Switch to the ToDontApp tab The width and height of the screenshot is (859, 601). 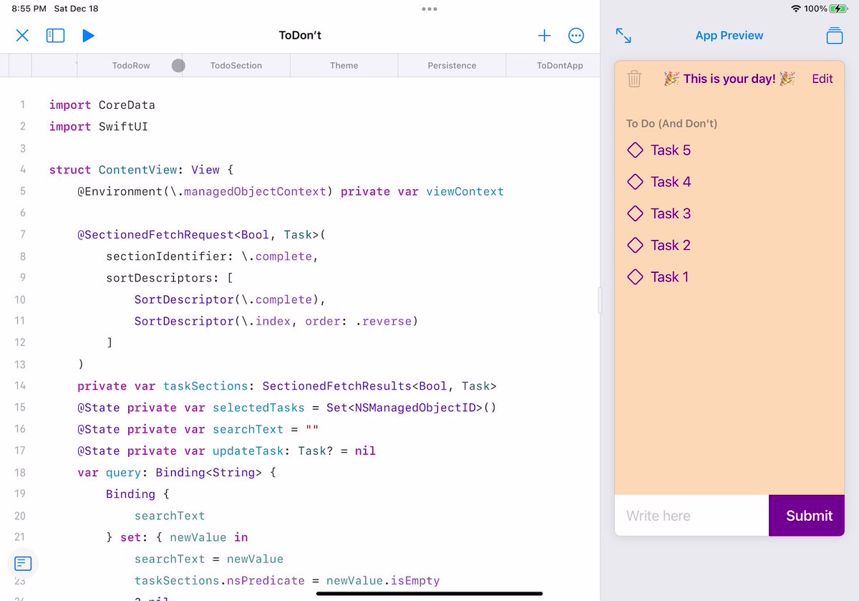point(560,65)
